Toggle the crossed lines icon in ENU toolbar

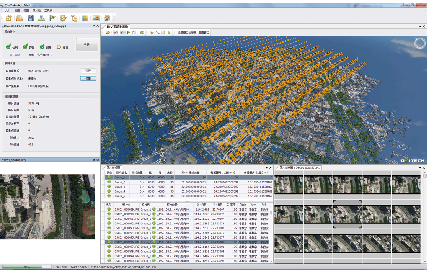pos(116,32)
